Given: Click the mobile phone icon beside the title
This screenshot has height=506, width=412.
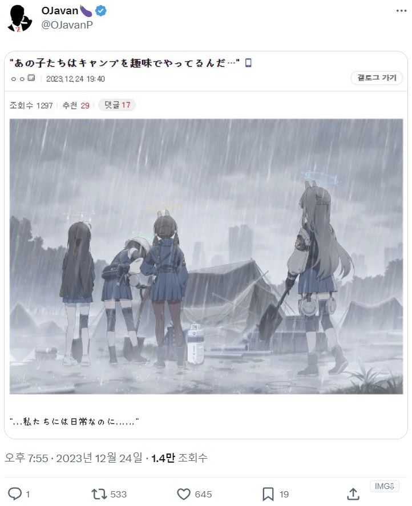Looking at the screenshot, I should pyautogui.click(x=248, y=62).
